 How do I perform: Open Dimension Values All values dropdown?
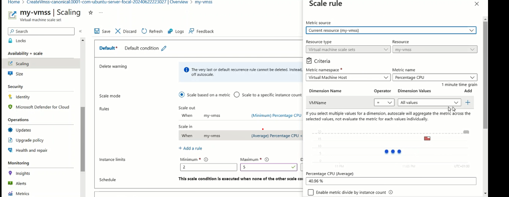(x=429, y=102)
